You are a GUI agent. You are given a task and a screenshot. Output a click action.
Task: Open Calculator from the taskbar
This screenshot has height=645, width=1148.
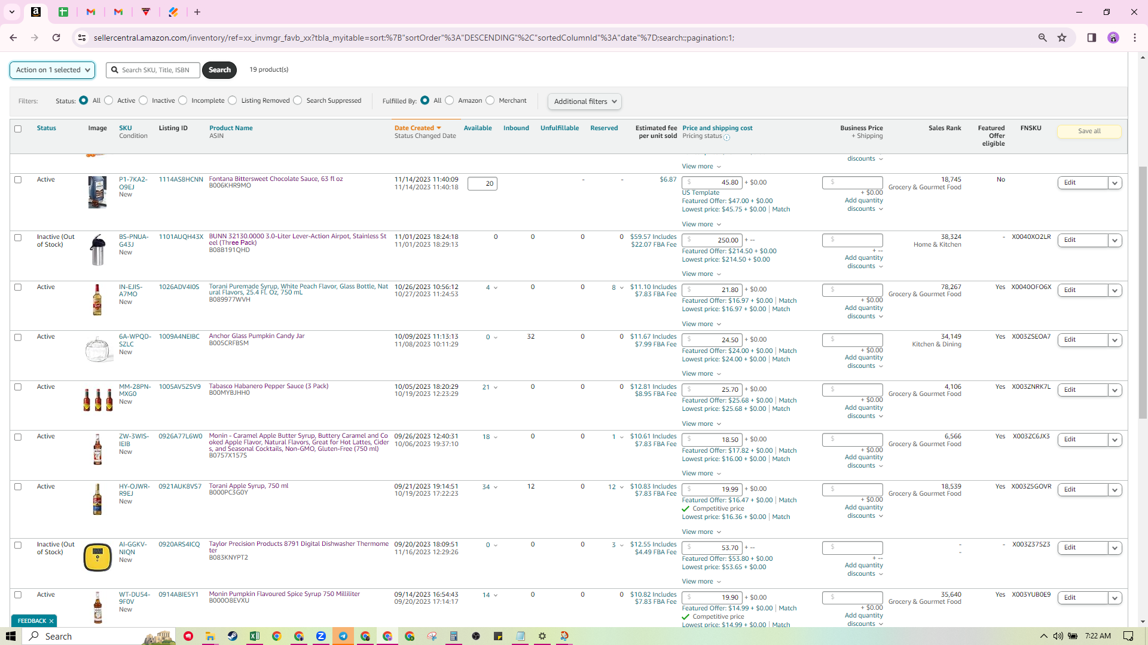point(454,636)
